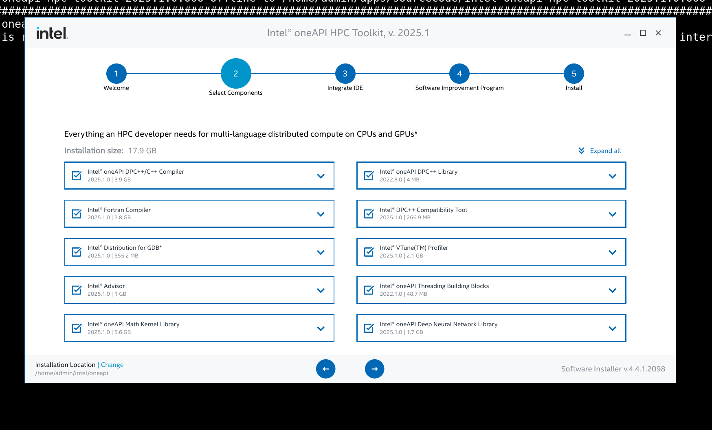
Task: Toggle Intel oneAPI DPC++ Library checkbox
Action: (369, 176)
